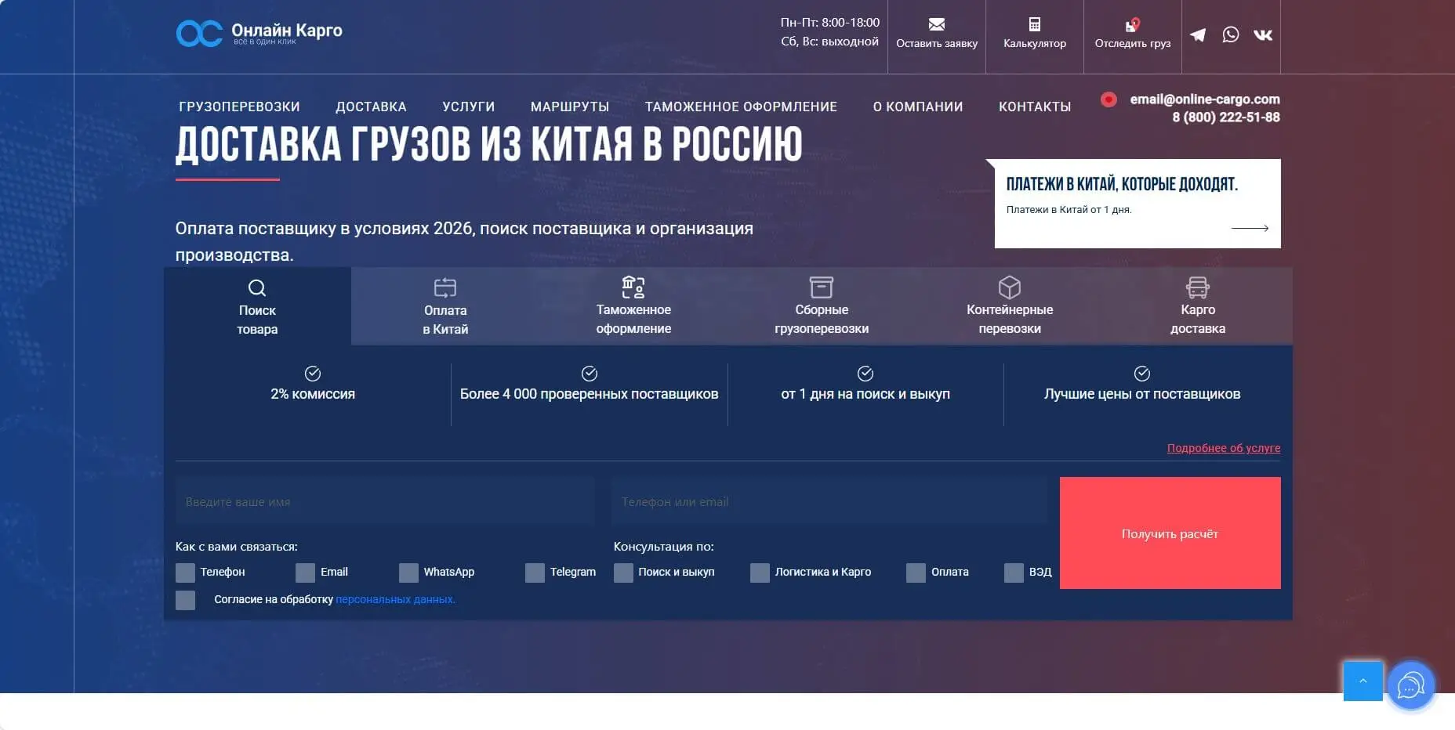Click the Калькулятор calculator icon
The height and width of the screenshot is (730, 1455).
pyautogui.click(x=1034, y=25)
